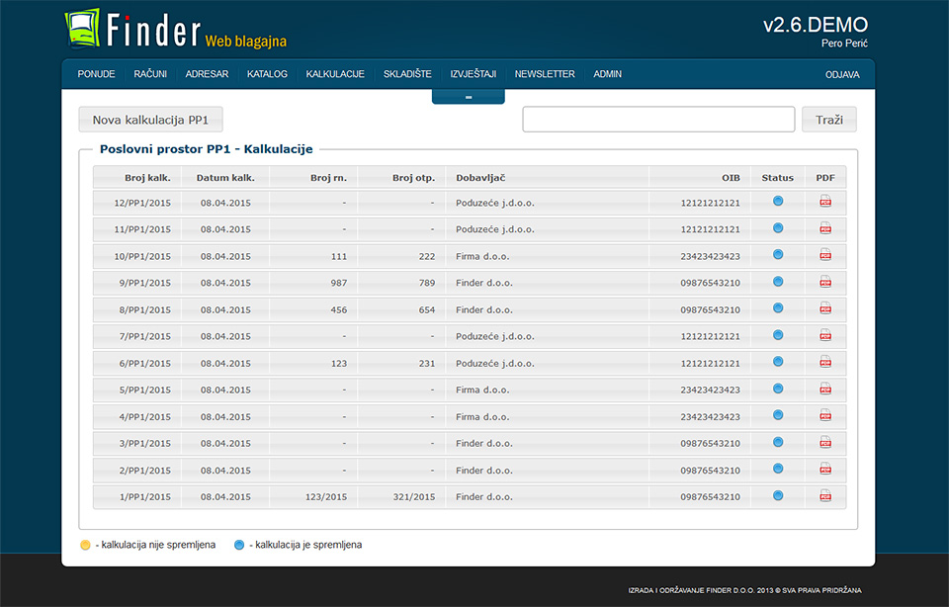
Task: Click blue status dot for 9/PP1/2015
Action: [778, 282]
